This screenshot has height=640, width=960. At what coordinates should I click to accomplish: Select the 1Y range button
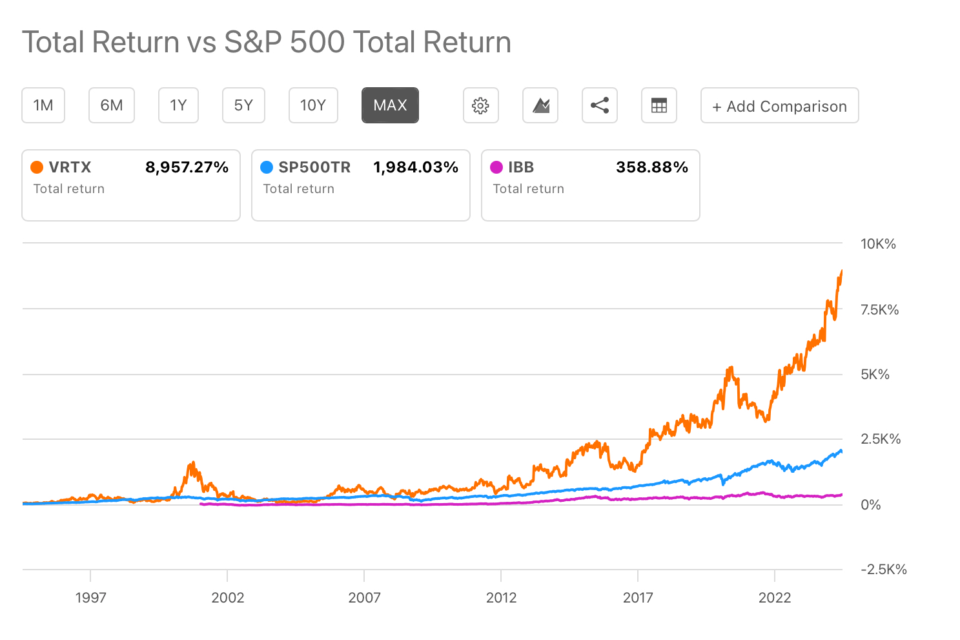178,105
